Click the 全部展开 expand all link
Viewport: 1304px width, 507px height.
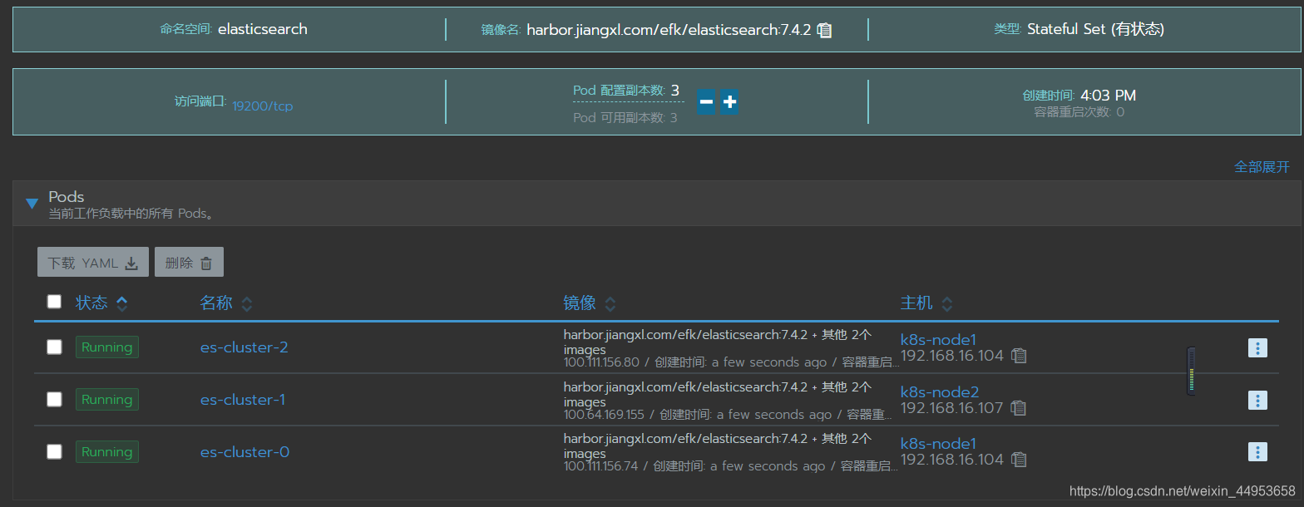[1262, 167]
